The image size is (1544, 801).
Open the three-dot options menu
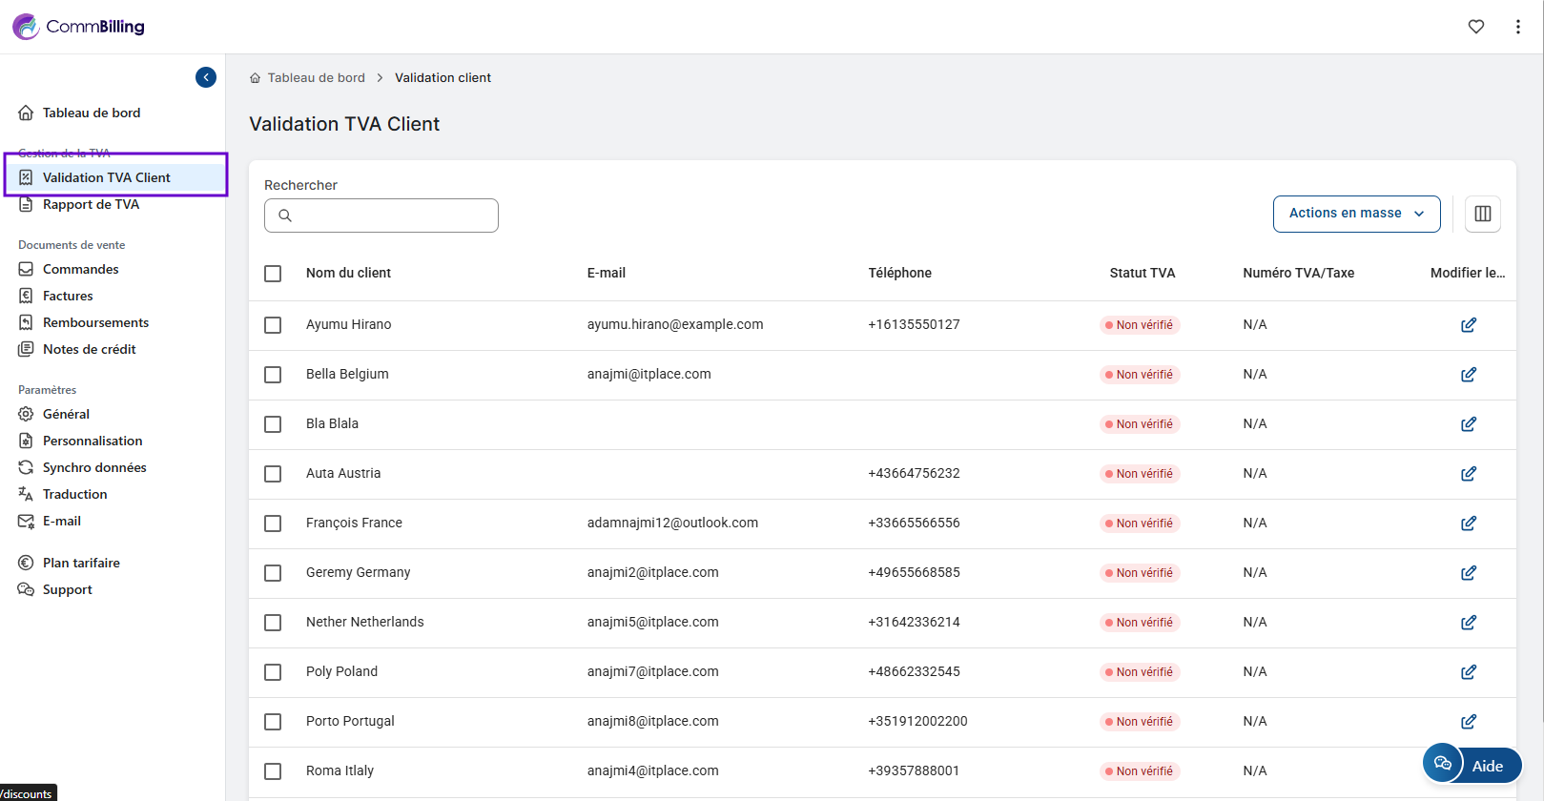coord(1517,27)
